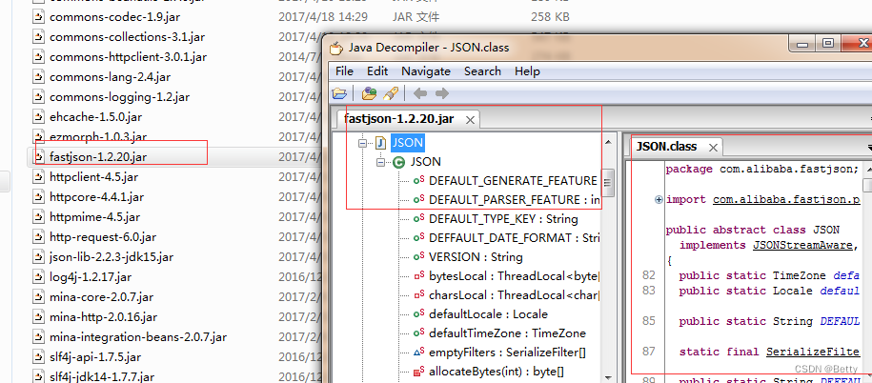Collapse the top JSON file tree node
This screenshot has height=383, width=872.
[x=363, y=143]
